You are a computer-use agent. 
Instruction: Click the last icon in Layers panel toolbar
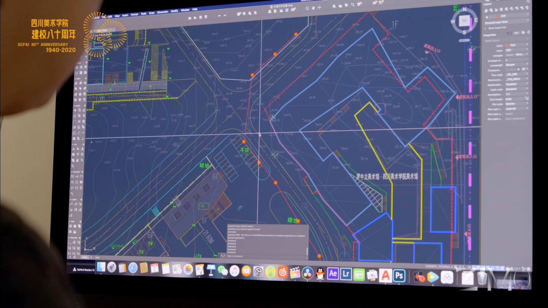(x=527, y=8)
